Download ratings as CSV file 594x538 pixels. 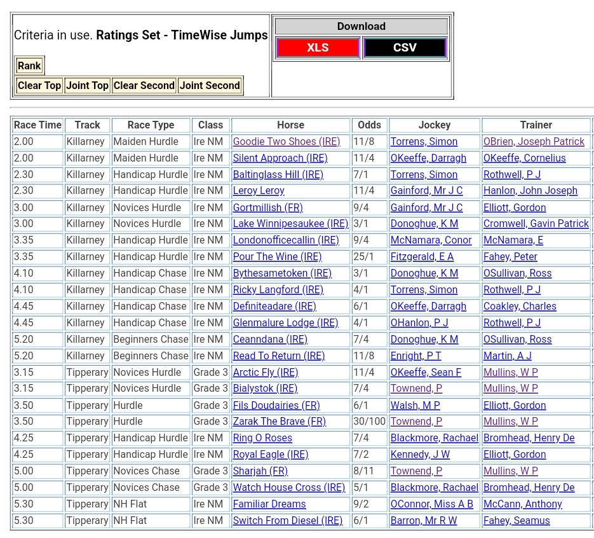click(405, 48)
